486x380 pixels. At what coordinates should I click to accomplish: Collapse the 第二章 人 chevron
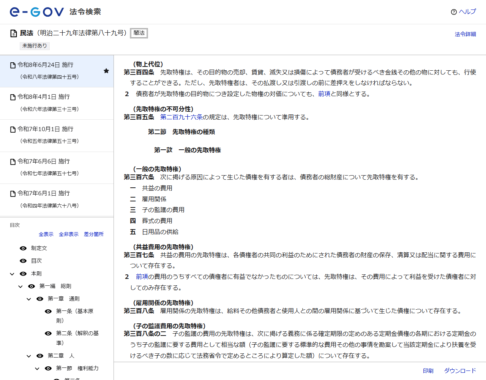coord(29,356)
